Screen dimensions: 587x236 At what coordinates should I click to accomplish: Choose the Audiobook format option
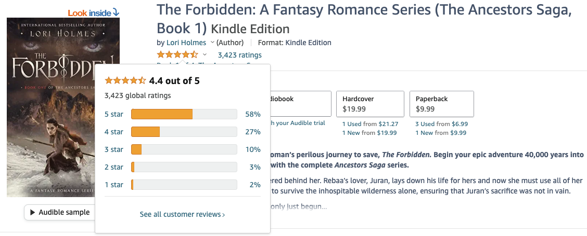coord(300,104)
